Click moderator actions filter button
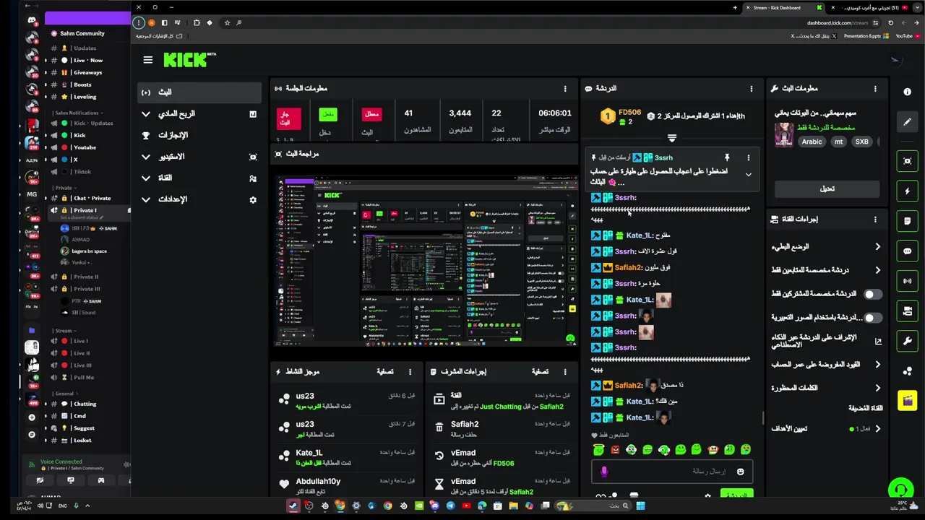The height and width of the screenshot is (520, 925). click(x=541, y=372)
